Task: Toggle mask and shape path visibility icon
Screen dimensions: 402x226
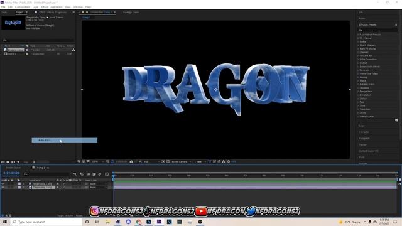Action: [x=112, y=162]
